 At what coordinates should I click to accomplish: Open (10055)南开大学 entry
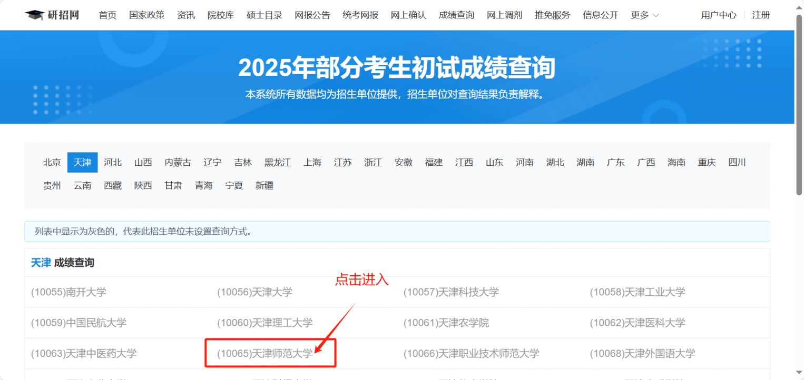(x=68, y=292)
